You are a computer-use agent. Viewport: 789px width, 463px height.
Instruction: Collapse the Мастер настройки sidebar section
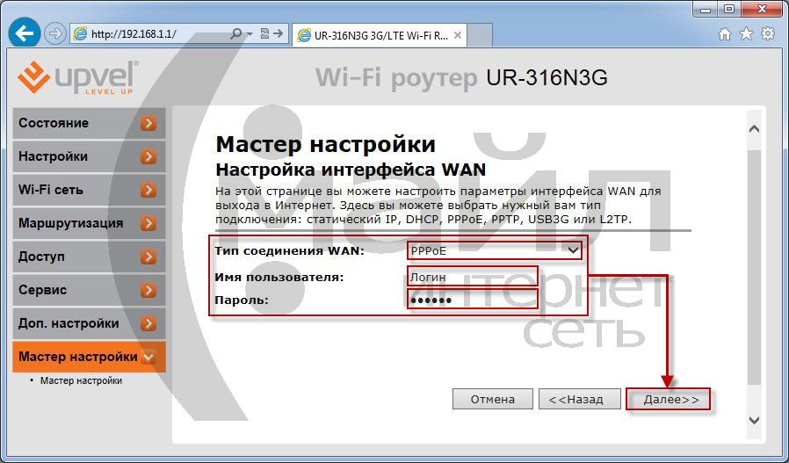coord(148,357)
